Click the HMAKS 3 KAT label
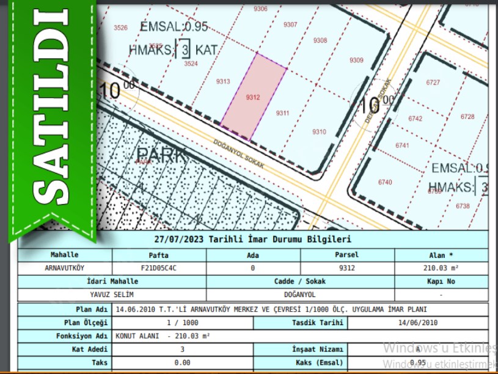This screenshot has height=374, width=498. click(174, 50)
